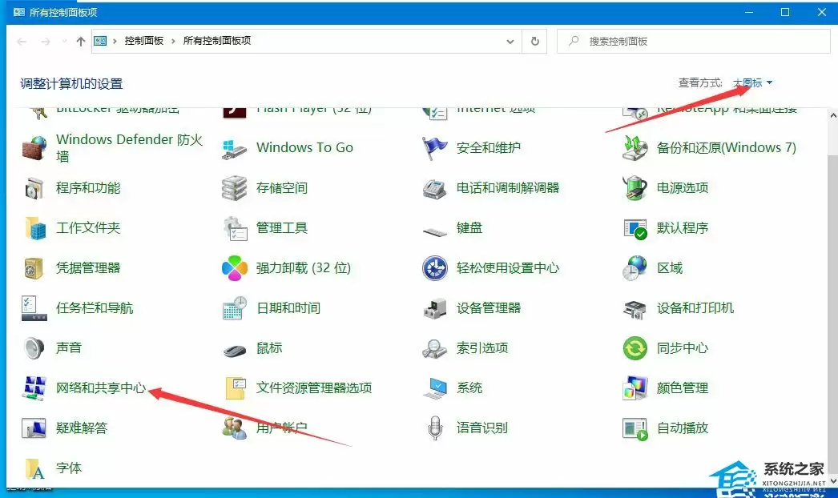Select 所有控制面板项 in the breadcrumb
The image size is (838, 498).
(x=217, y=41)
